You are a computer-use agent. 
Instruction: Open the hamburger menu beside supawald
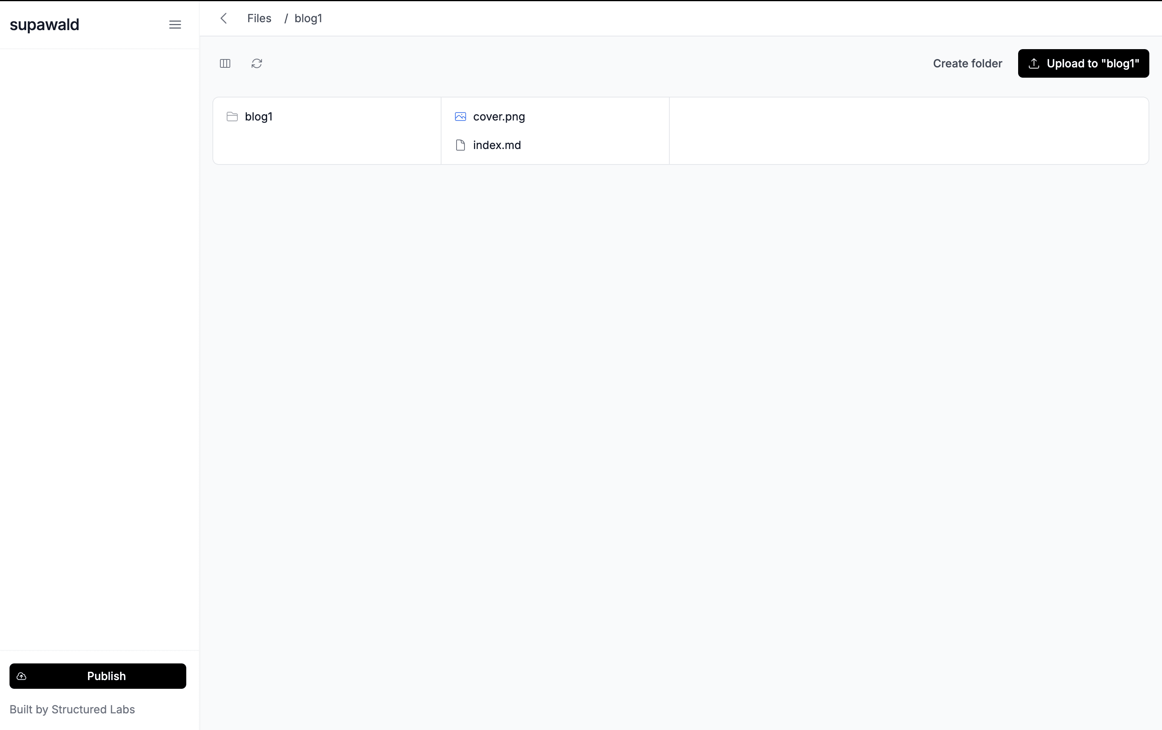(x=175, y=25)
